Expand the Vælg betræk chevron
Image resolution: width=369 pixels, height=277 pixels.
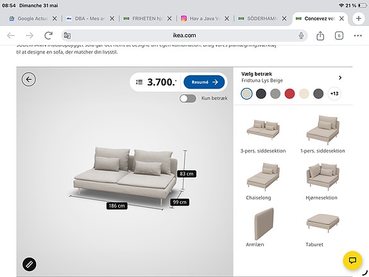tap(340, 78)
